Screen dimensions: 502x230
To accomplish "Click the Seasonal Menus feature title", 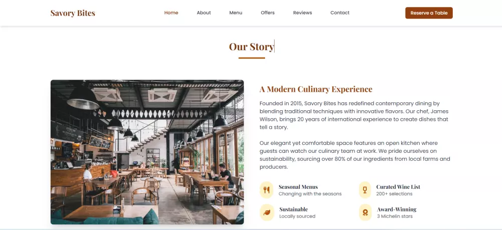I will click(298, 187).
